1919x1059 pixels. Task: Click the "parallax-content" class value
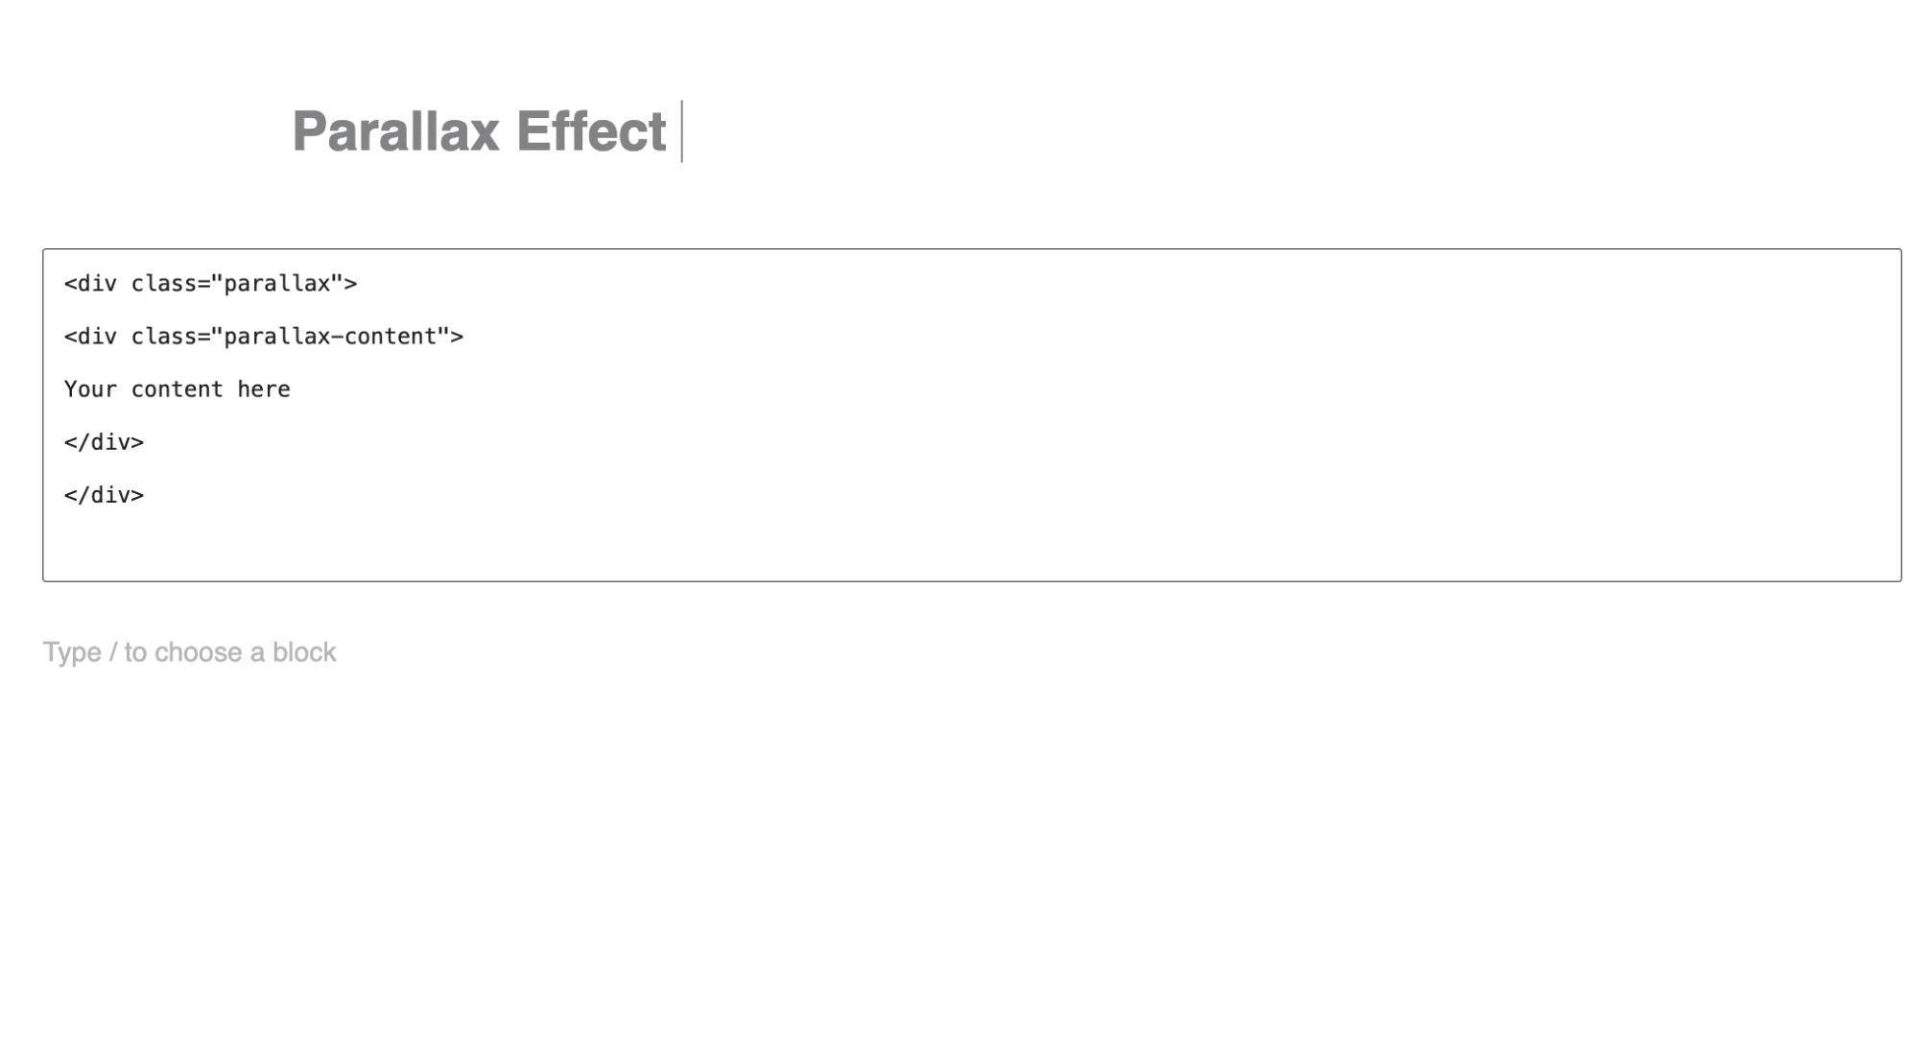[x=330, y=337]
